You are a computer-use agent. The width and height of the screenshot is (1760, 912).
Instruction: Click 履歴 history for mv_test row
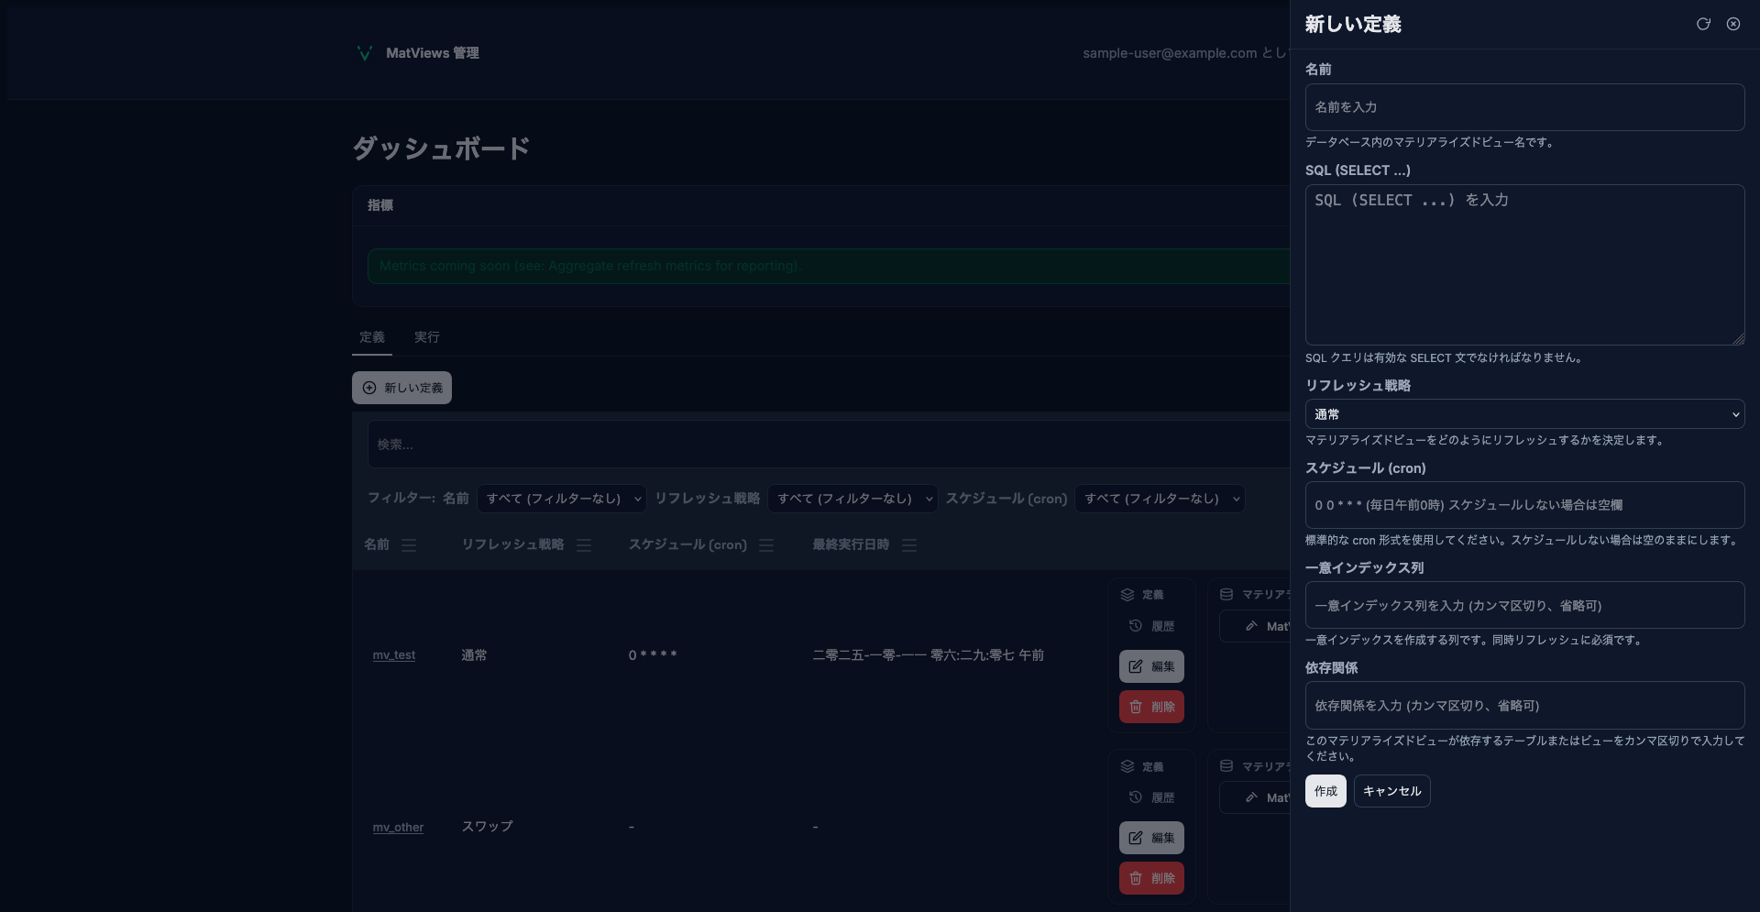(1151, 626)
